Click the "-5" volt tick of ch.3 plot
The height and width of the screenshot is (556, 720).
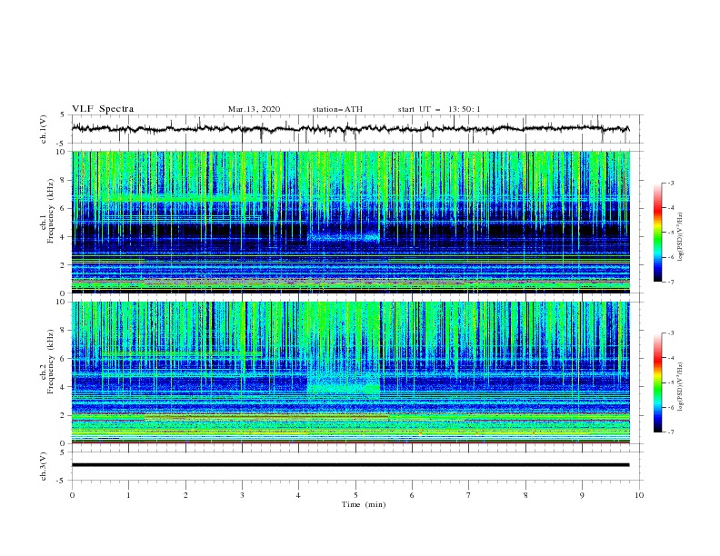click(61, 481)
